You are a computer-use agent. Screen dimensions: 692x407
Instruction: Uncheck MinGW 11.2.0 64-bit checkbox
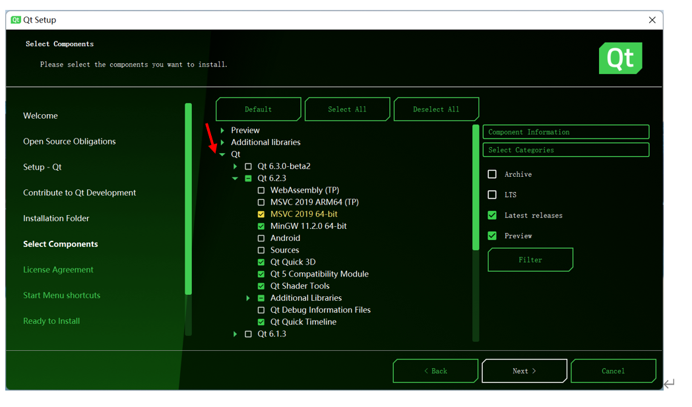(x=261, y=226)
